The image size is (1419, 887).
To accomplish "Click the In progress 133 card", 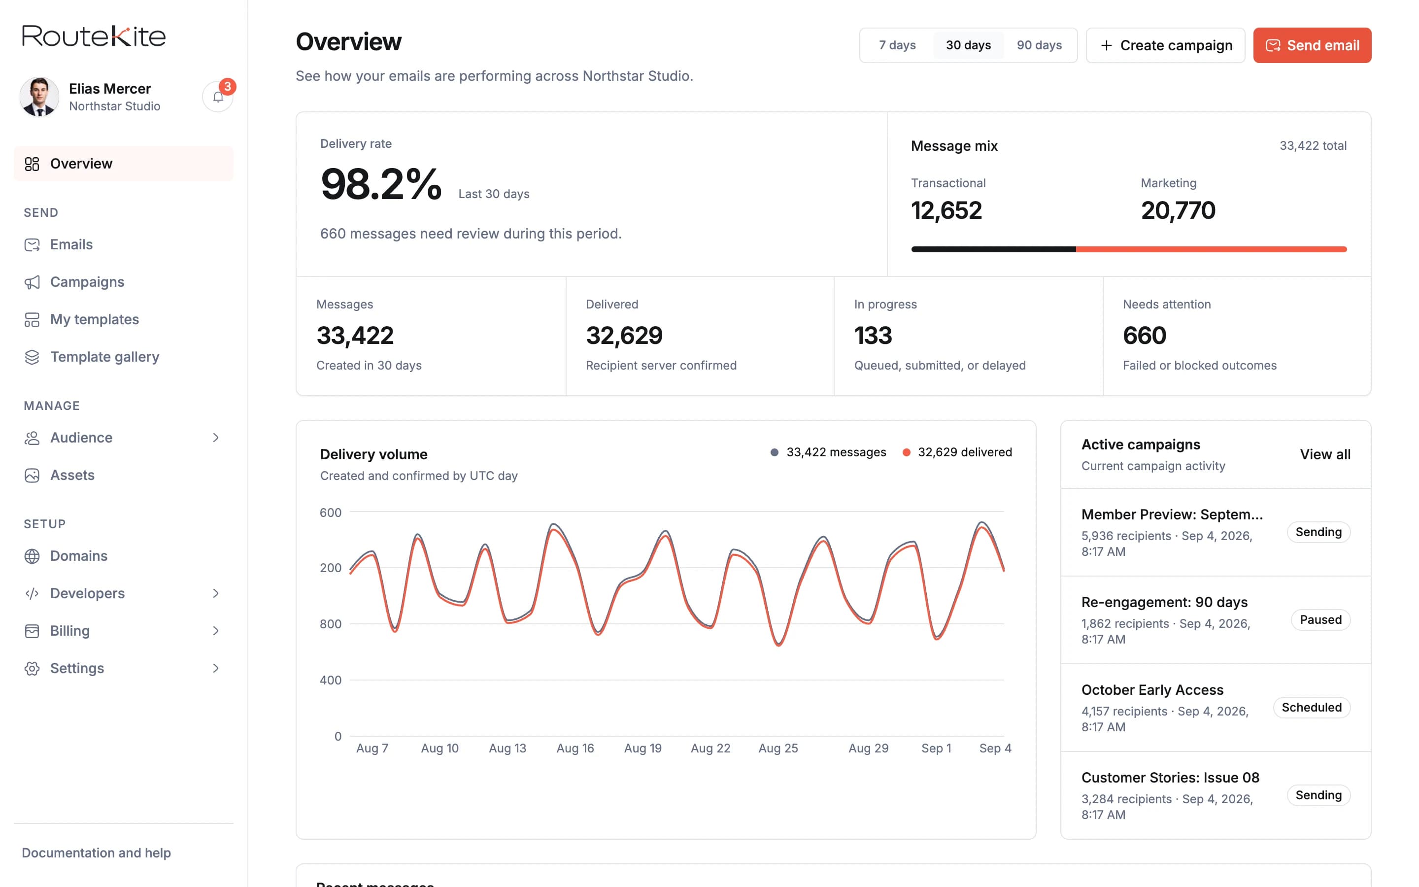I will click(x=968, y=336).
